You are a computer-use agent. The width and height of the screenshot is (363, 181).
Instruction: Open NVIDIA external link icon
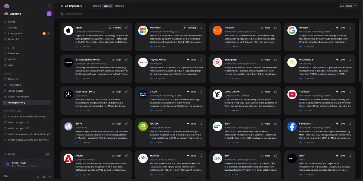point(201,124)
